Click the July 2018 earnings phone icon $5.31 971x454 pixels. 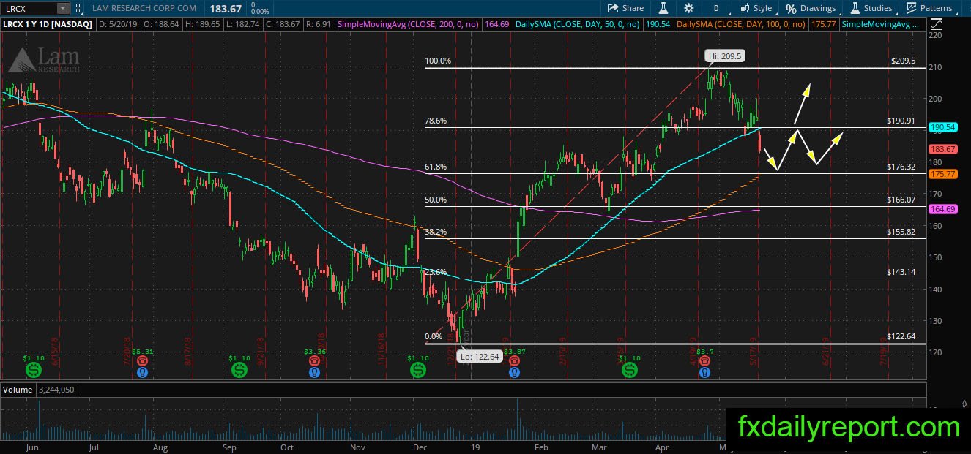coord(143,360)
